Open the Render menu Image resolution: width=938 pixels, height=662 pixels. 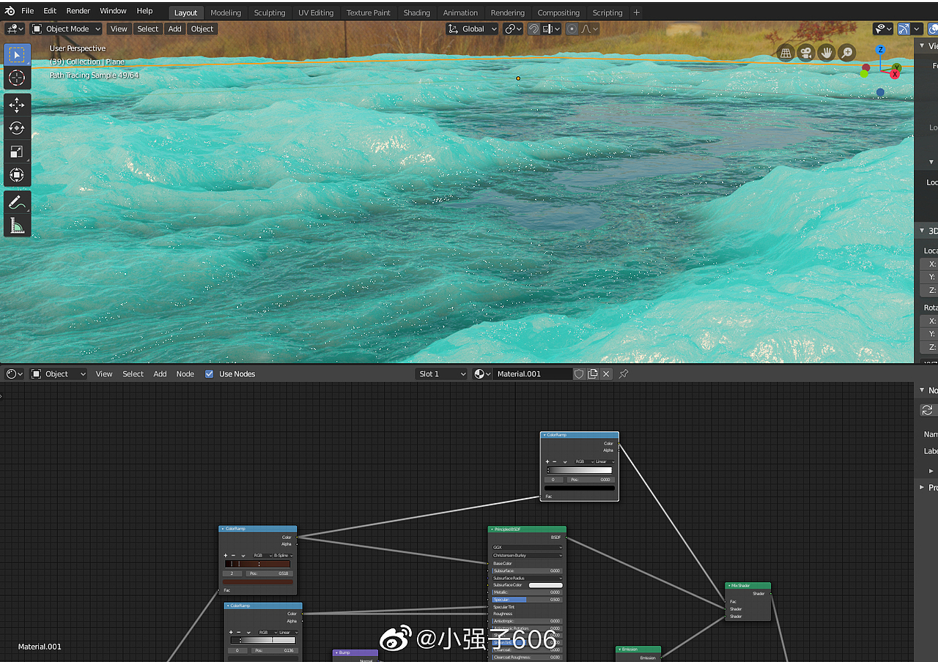78,10
